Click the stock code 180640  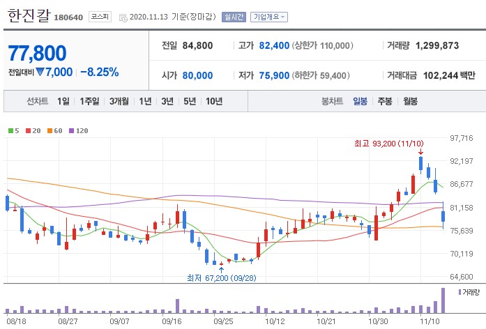click(68, 17)
